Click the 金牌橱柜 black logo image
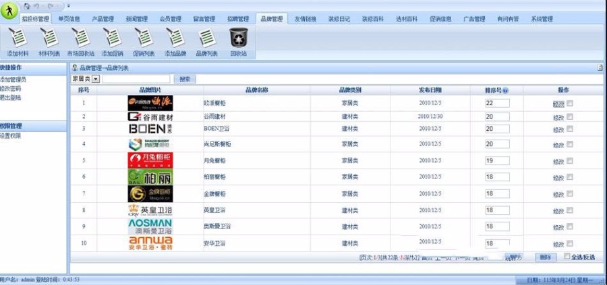The image size is (607, 285). pos(150,194)
